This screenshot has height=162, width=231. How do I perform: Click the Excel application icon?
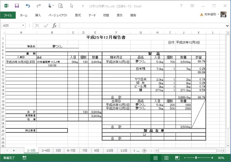6,6
